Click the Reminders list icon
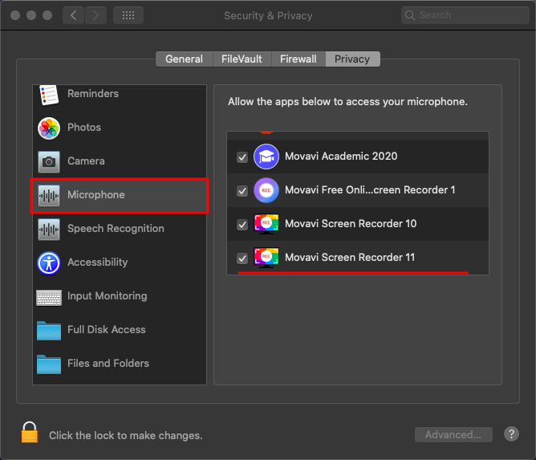 click(x=49, y=95)
